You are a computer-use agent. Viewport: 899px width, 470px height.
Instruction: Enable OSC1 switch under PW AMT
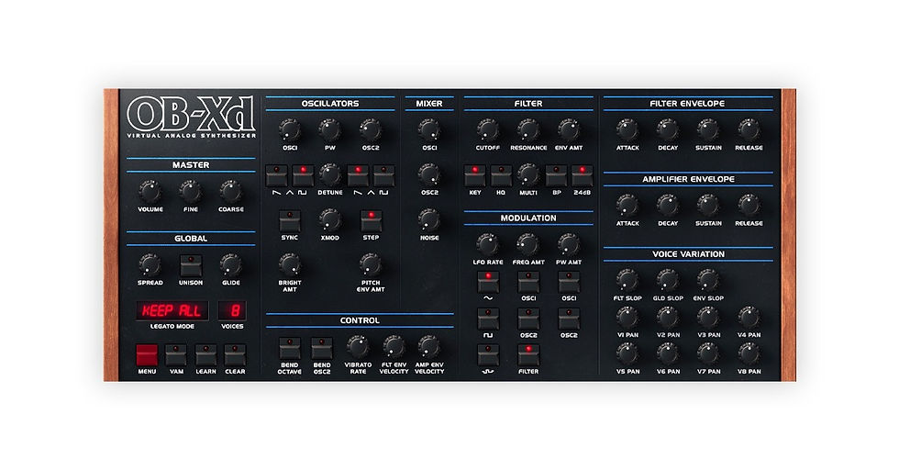(x=569, y=282)
